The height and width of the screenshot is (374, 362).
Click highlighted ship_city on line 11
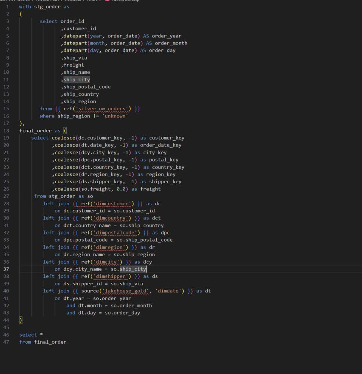77,79
